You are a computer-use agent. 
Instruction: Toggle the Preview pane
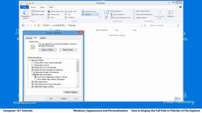tap(38, 11)
